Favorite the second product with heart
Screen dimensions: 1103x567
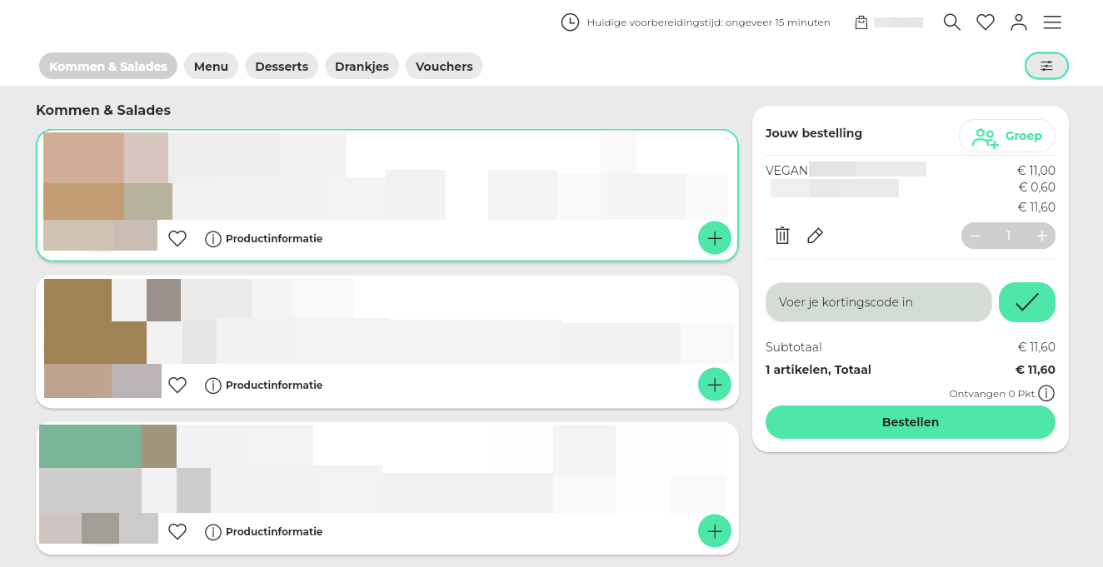(177, 385)
